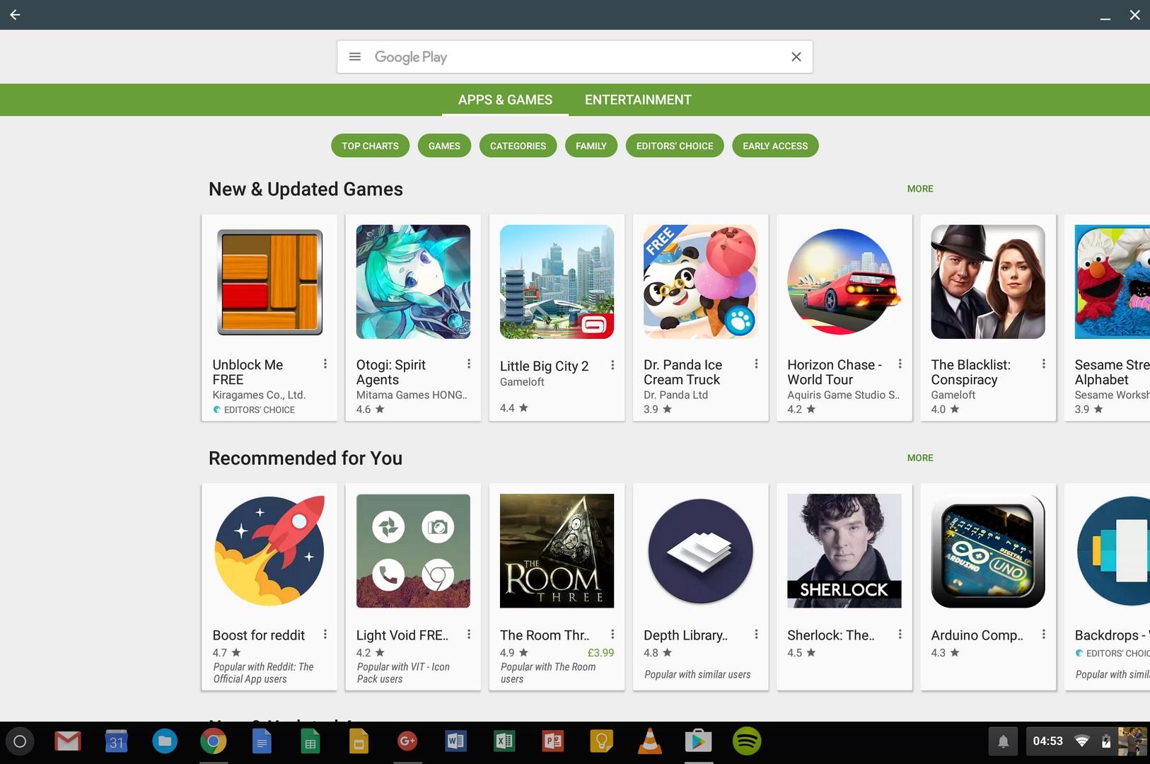Open the notifications bell
This screenshot has width=1150, height=764.
tap(1003, 741)
